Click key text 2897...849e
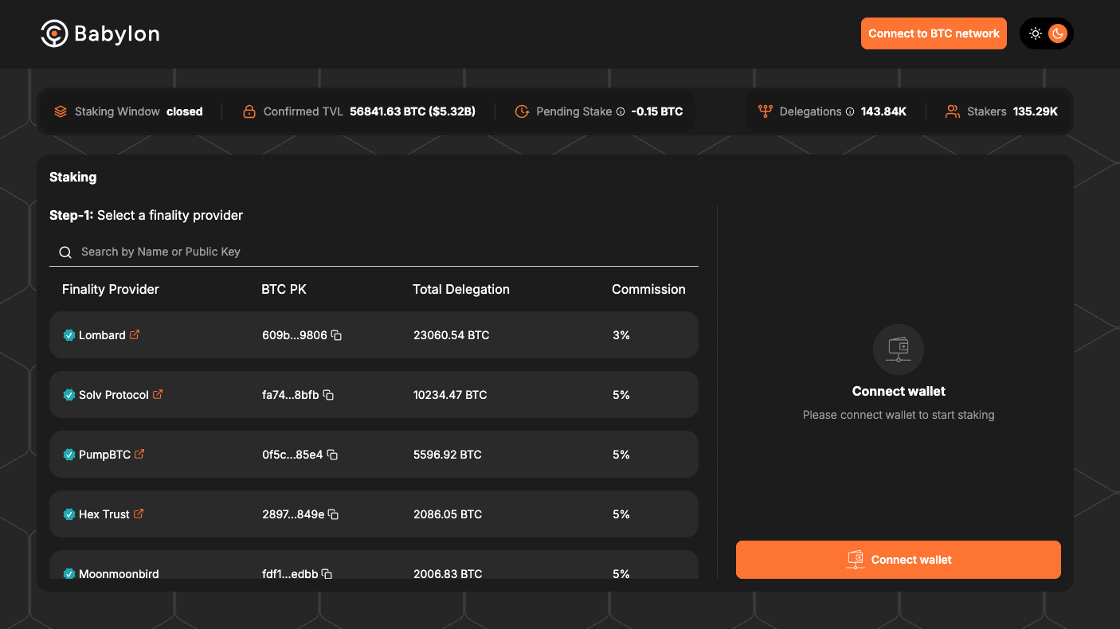The height and width of the screenshot is (629, 1120). point(293,514)
